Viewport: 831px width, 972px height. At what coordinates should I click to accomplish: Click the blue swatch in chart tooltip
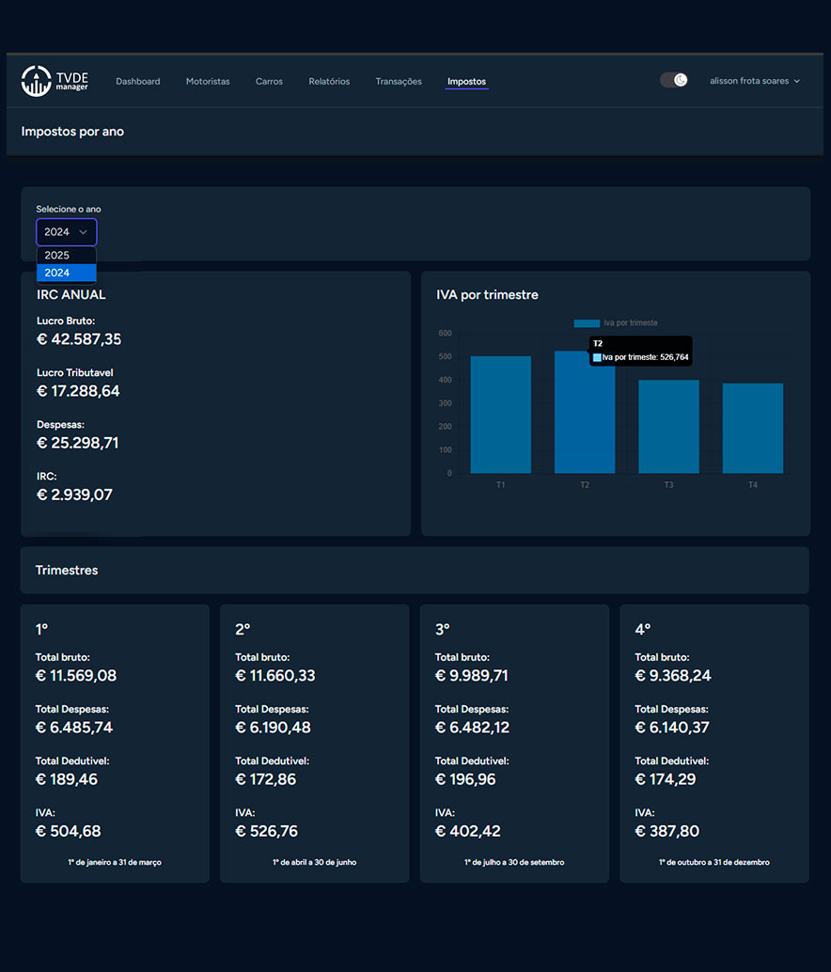click(x=597, y=357)
